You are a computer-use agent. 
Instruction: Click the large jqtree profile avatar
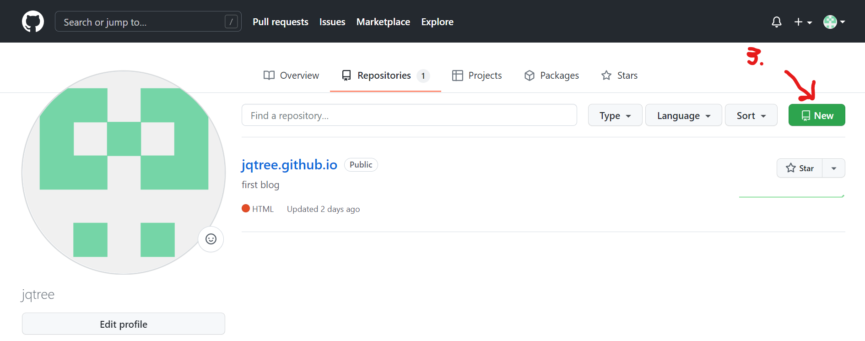click(x=124, y=173)
